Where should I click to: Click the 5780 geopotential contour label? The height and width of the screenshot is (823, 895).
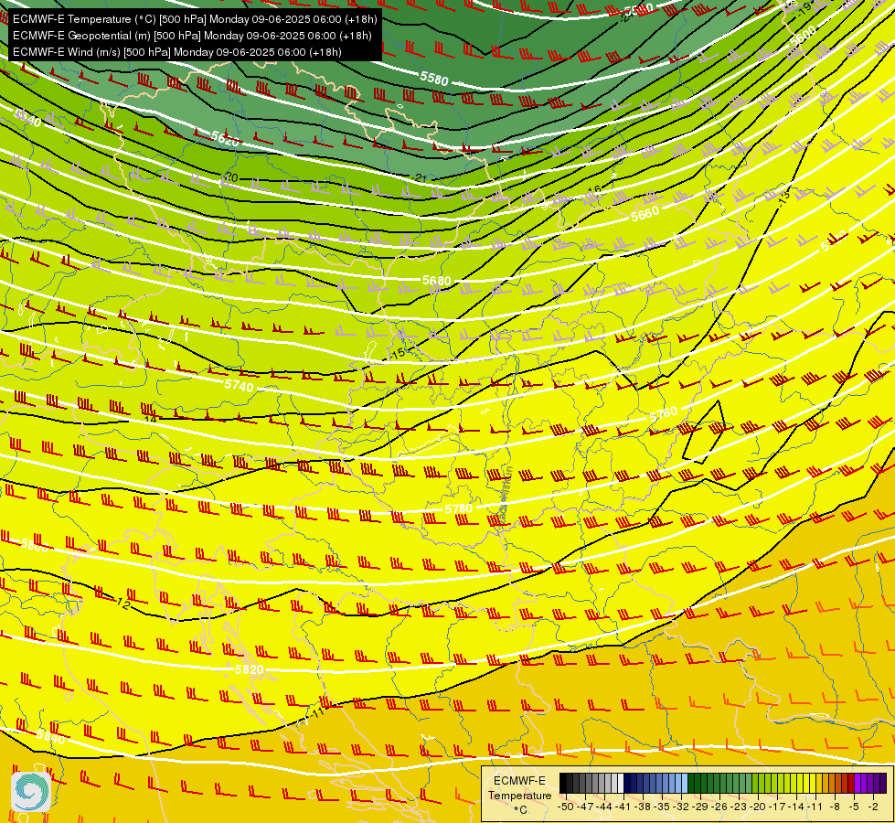tap(458, 508)
